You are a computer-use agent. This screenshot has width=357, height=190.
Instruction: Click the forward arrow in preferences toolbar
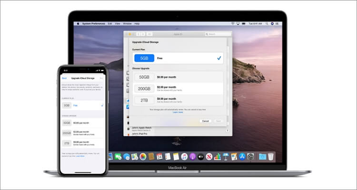143,34
